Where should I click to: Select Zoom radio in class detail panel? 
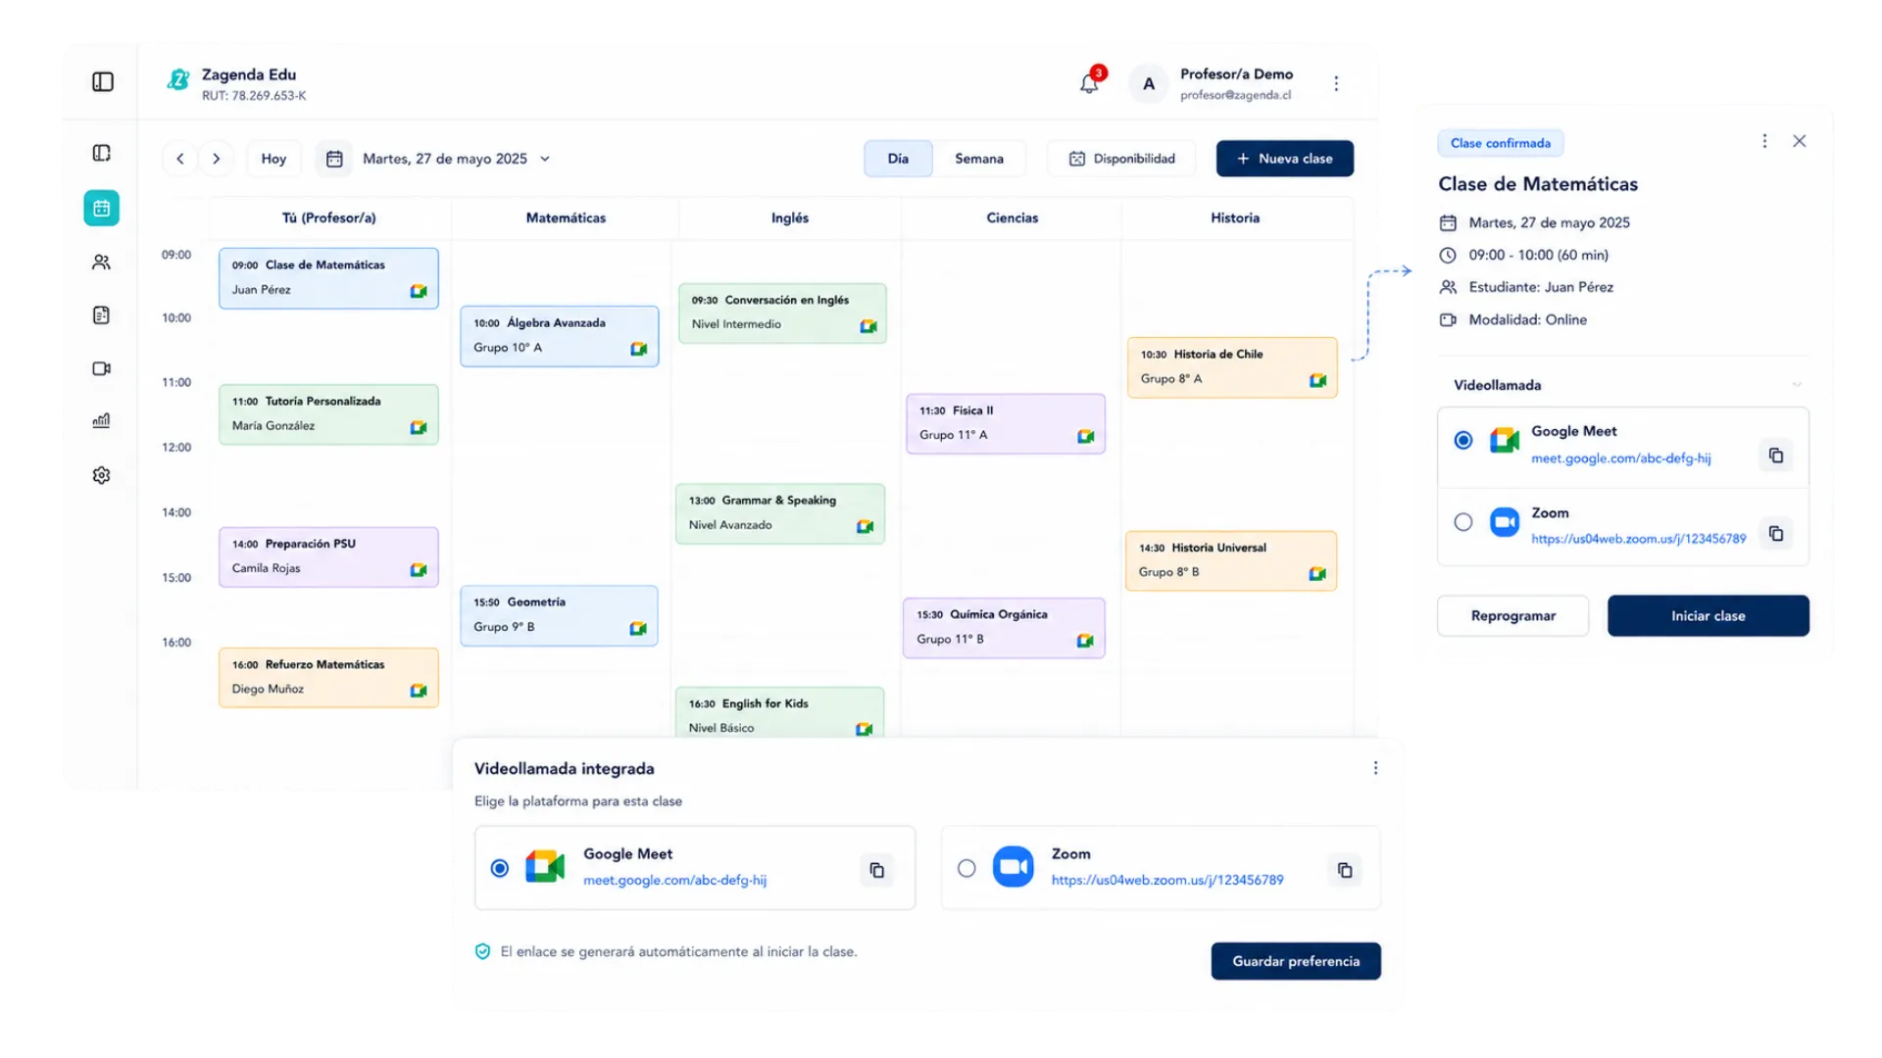(x=1463, y=522)
